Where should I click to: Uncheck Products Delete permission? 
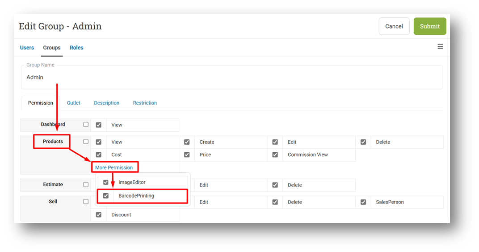click(363, 142)
